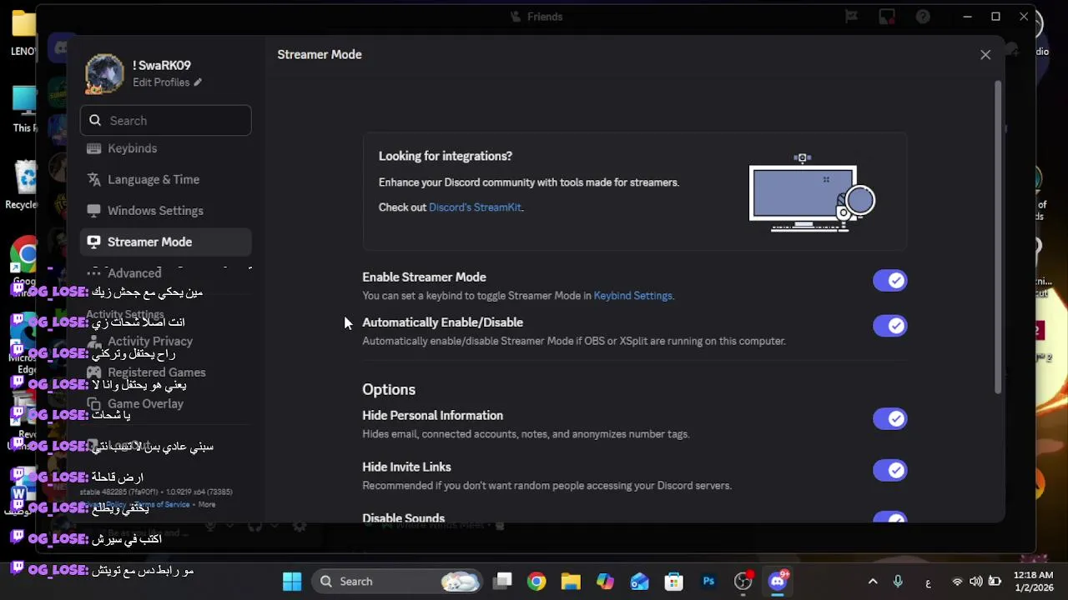
Task: Open OBS Studio from taskbar
Action: click(743, 582)
